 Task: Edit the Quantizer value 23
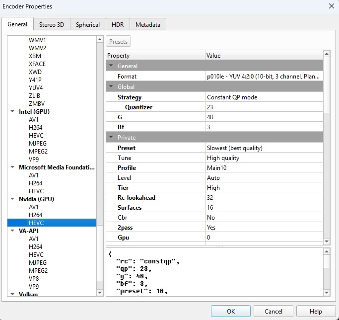(263, 107)
